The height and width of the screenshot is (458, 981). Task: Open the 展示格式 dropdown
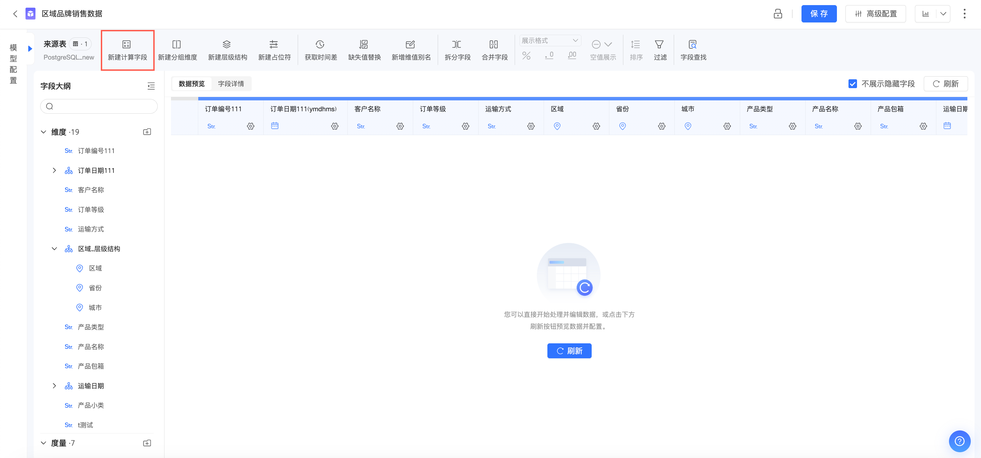pos(550,41)
